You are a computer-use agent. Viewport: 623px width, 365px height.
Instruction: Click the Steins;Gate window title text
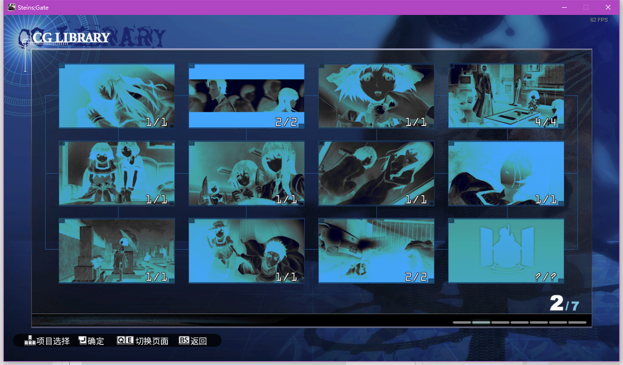coord(33,8)
